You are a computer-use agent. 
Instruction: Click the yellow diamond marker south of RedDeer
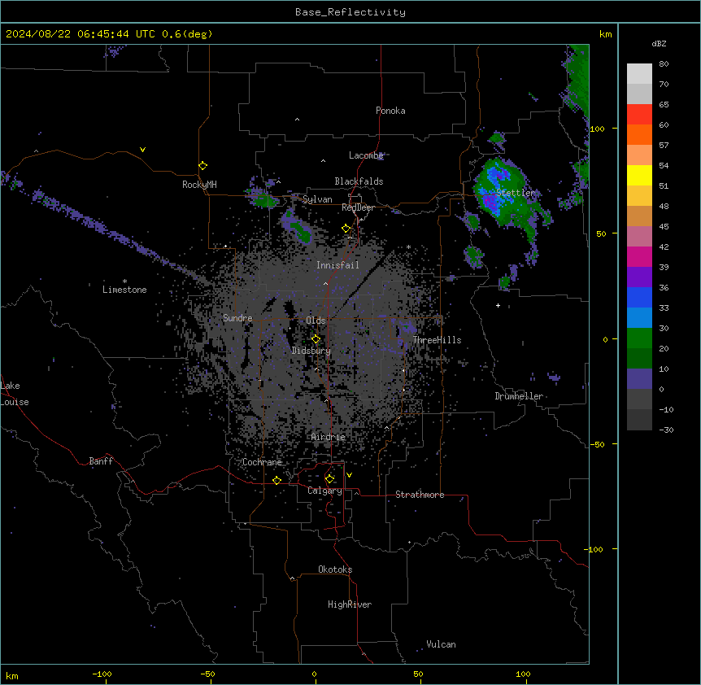click(x=346, y=229)
